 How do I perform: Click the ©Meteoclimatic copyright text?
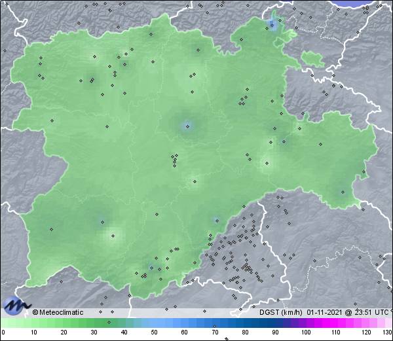tap(58, 312)
